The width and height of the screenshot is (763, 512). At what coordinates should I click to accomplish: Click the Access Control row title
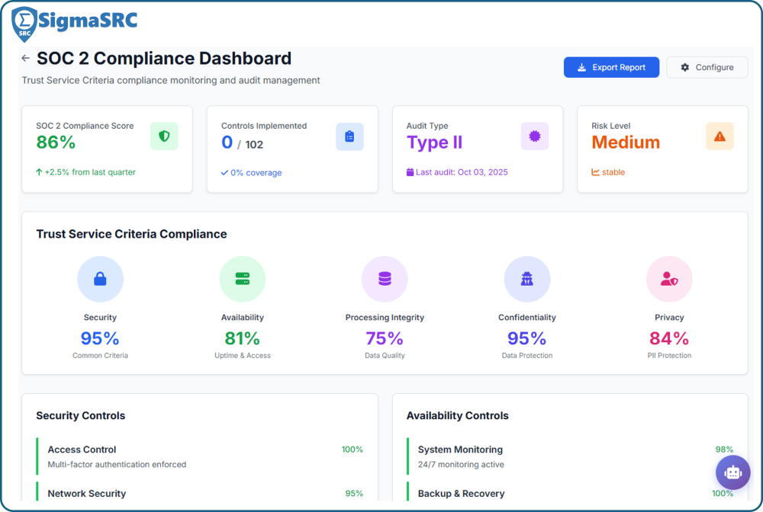pyautogui.click(x=82, y=450)
